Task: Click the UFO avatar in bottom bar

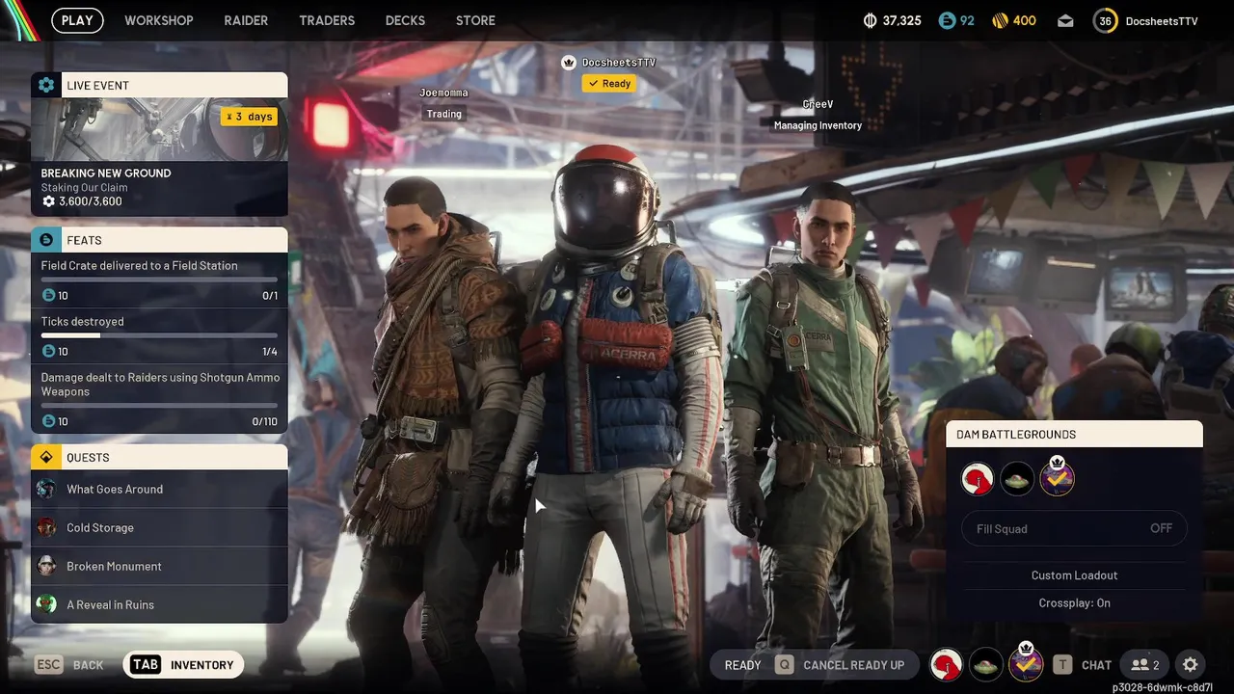Action: tap(986, 665)
